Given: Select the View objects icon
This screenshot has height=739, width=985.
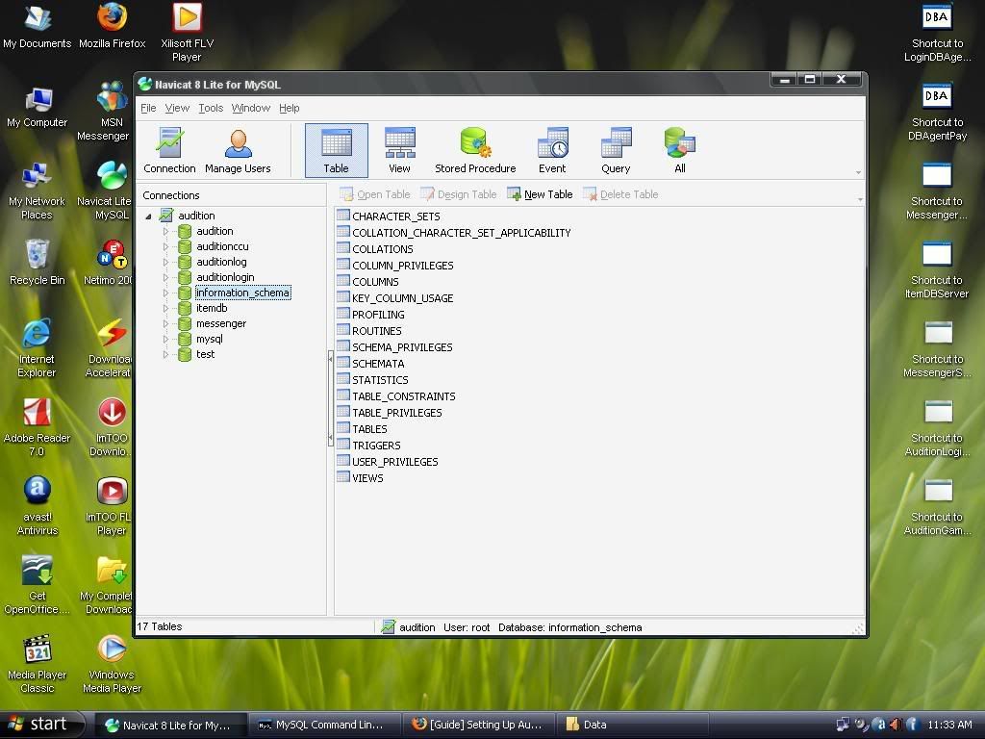Looking at the screenshot, I should coord(399,150).
